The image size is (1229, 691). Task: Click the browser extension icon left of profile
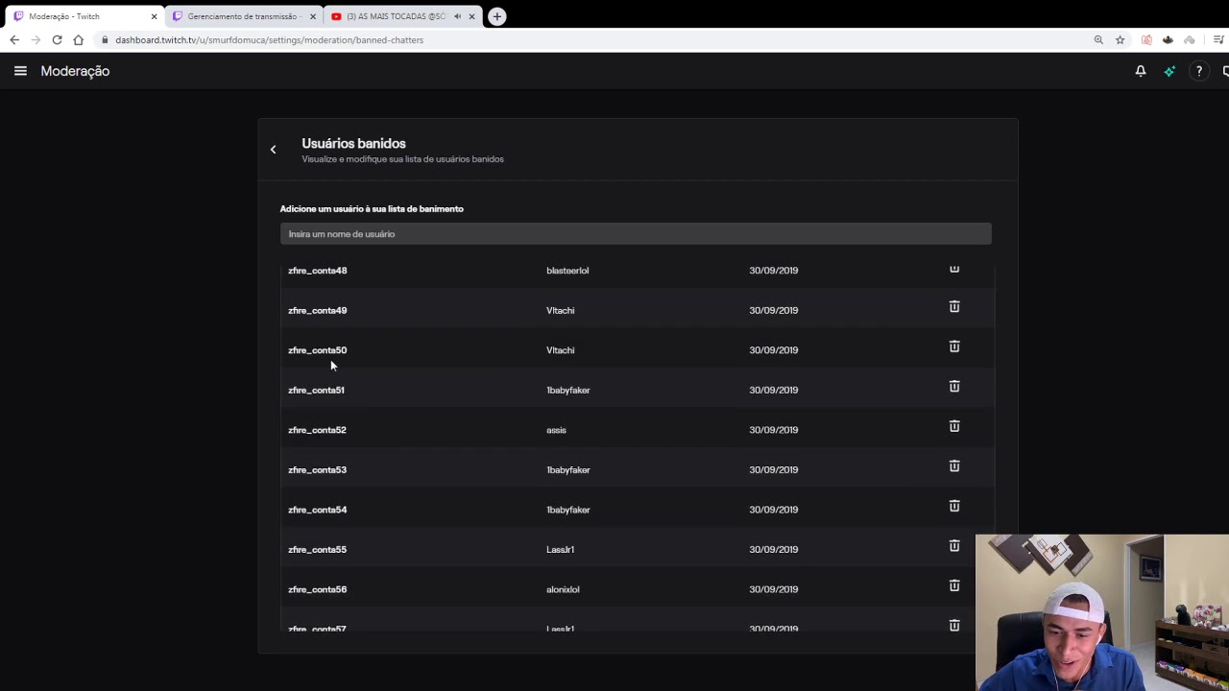tap(1189, 40)
